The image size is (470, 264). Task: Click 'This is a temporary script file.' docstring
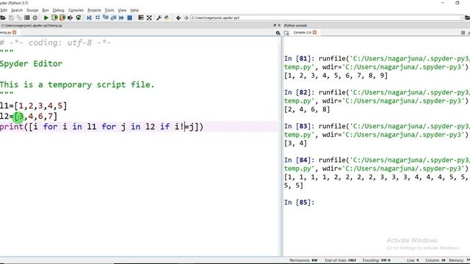(x=76, y=85)
